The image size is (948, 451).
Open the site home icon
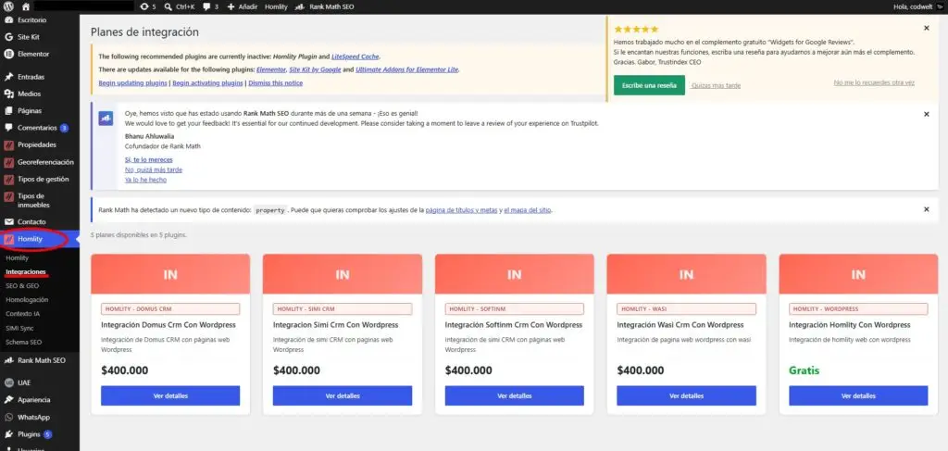[25, 6]
